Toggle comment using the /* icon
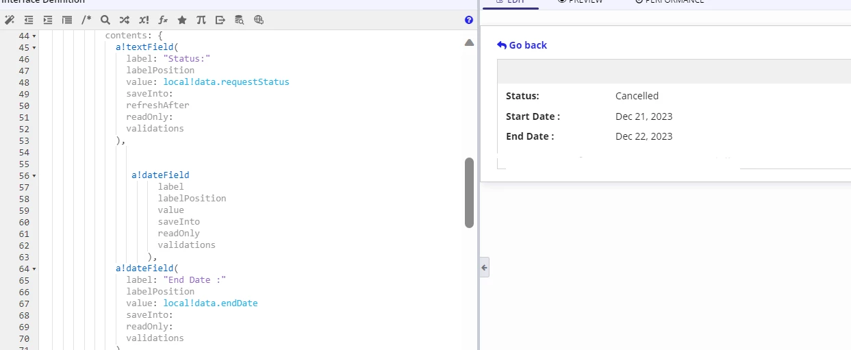This screenshot has height=350, width=851. (x=86, y=20)
